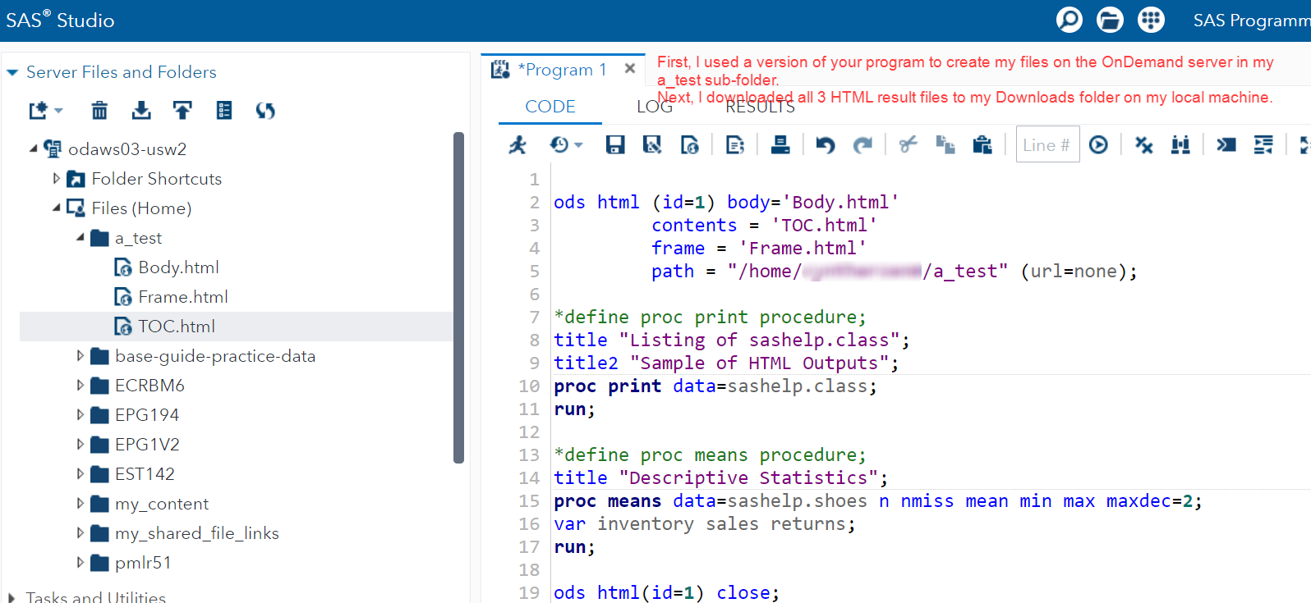The image size is (1311, 603).
Task: Switch to the LOG tab
Action: [x=654, y=107]
